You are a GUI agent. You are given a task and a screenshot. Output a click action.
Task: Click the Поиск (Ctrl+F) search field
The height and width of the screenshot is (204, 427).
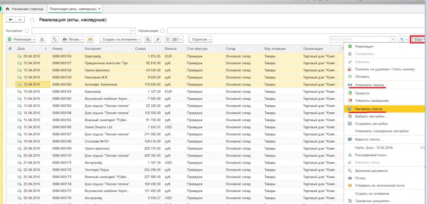tap(360, 40)
